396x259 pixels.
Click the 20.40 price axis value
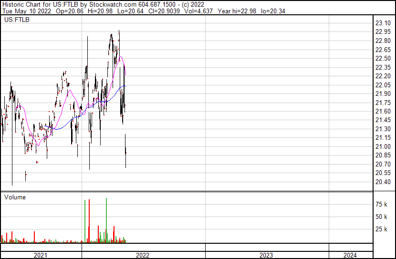pyautogui.click(x=383, y=182)
